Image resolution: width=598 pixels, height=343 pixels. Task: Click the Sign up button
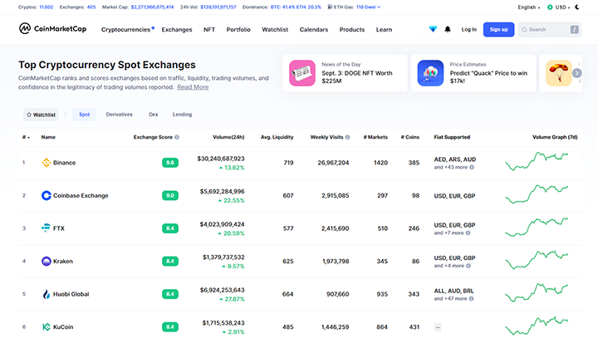498,29
